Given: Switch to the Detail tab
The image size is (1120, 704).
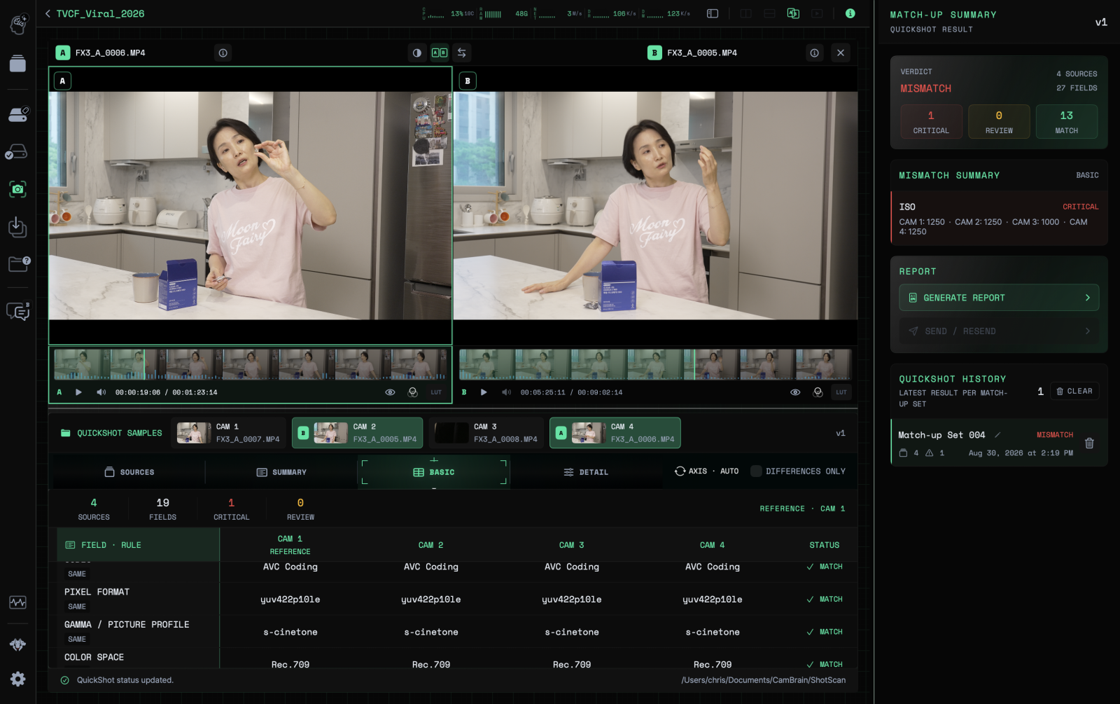Looking at the screenshot, I should pos(586,472).
